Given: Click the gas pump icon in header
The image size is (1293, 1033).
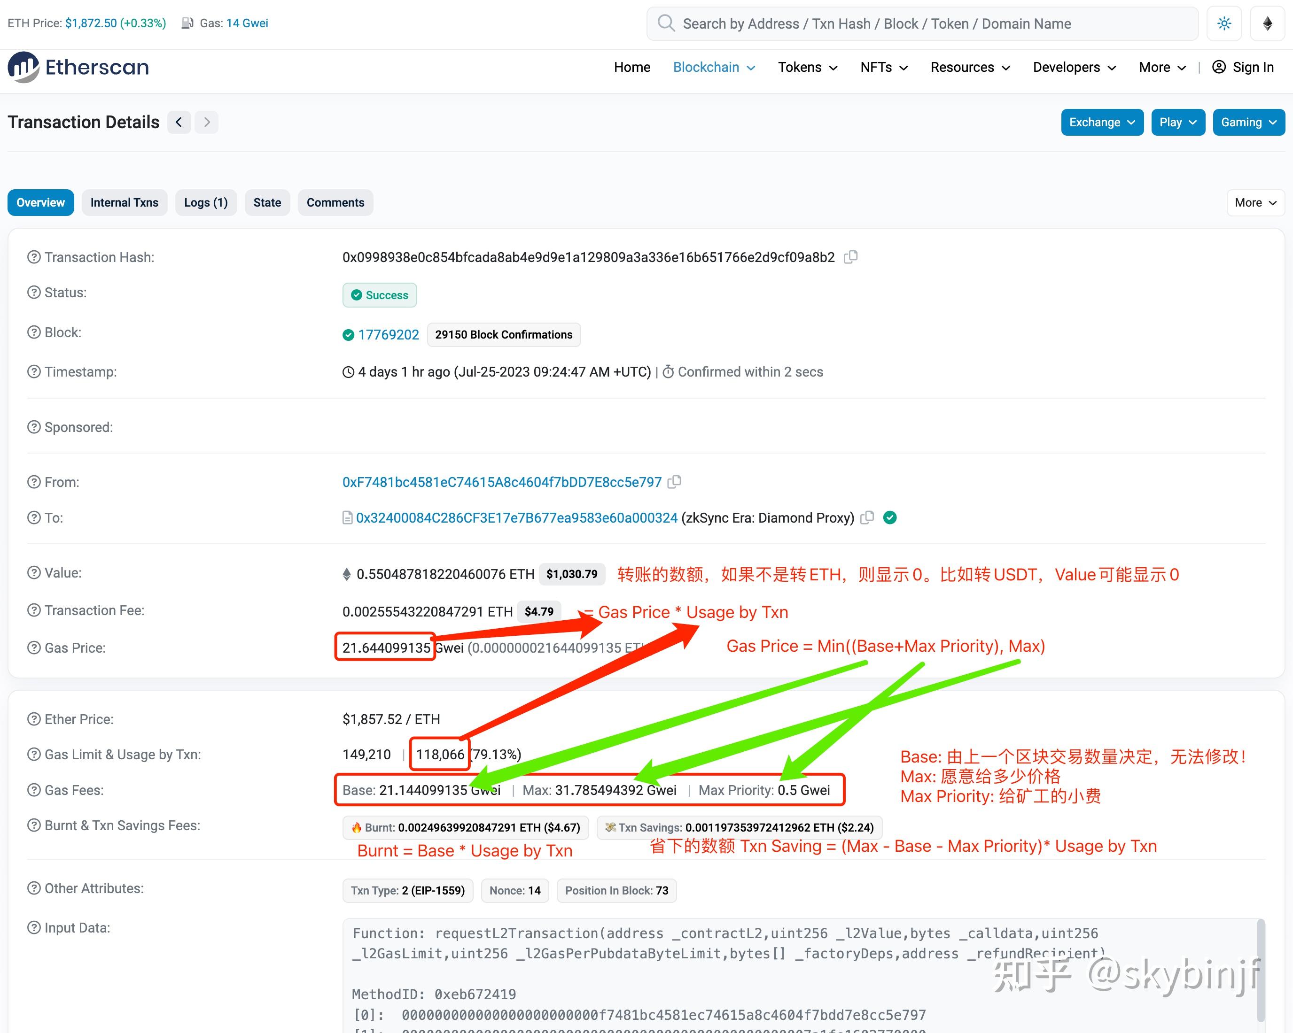Looking at the screenshot, I should (188, 23).
